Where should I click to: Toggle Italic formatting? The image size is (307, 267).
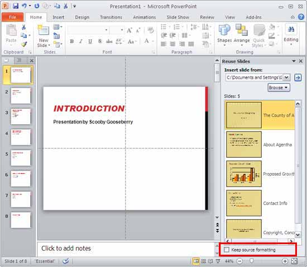click(81, 41)
